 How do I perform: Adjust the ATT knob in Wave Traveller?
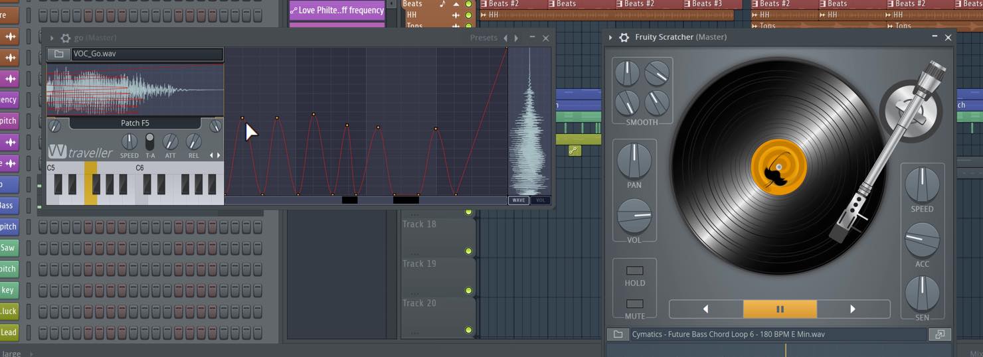pos(171,141)
